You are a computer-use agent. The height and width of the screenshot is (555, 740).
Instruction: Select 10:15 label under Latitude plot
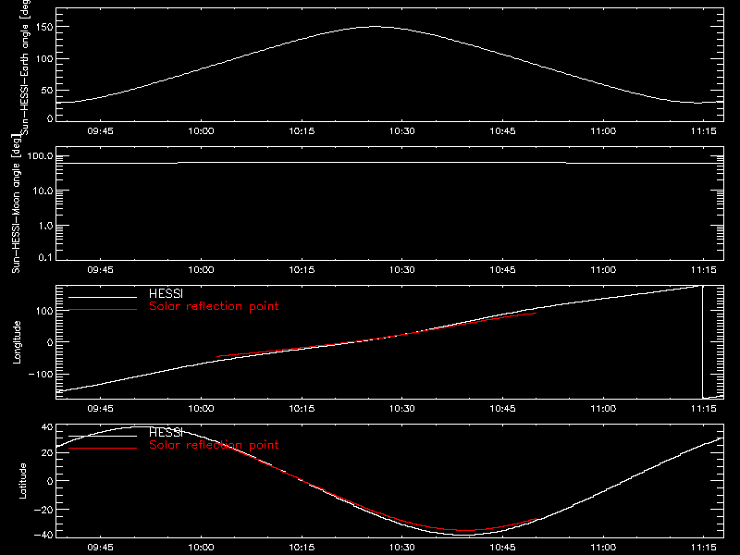tap(302, 548)
